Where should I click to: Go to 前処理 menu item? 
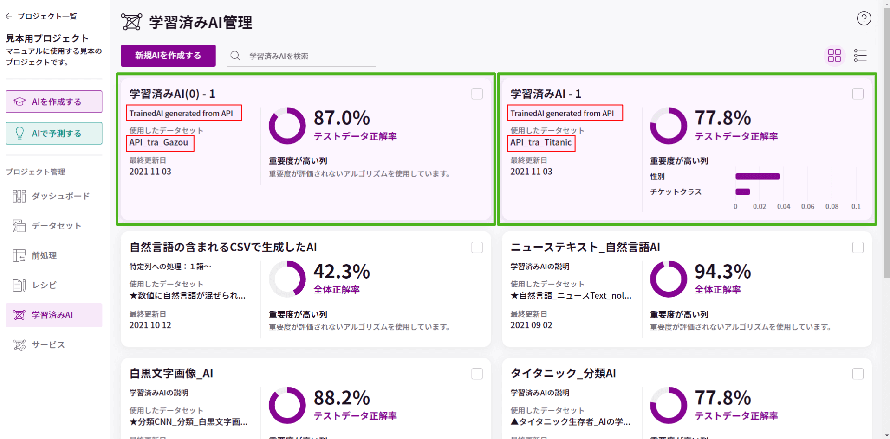[x=54, y=255]
